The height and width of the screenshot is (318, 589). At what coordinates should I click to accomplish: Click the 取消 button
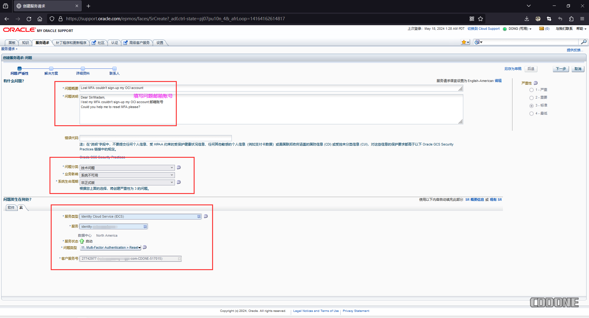pos(578,69)
